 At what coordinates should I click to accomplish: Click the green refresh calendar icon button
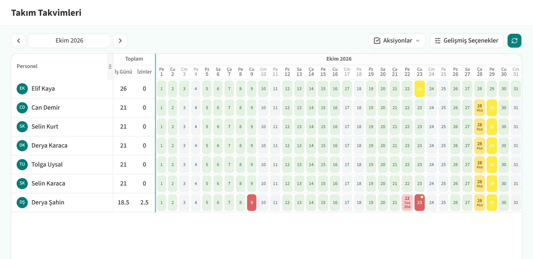[514, 41]
